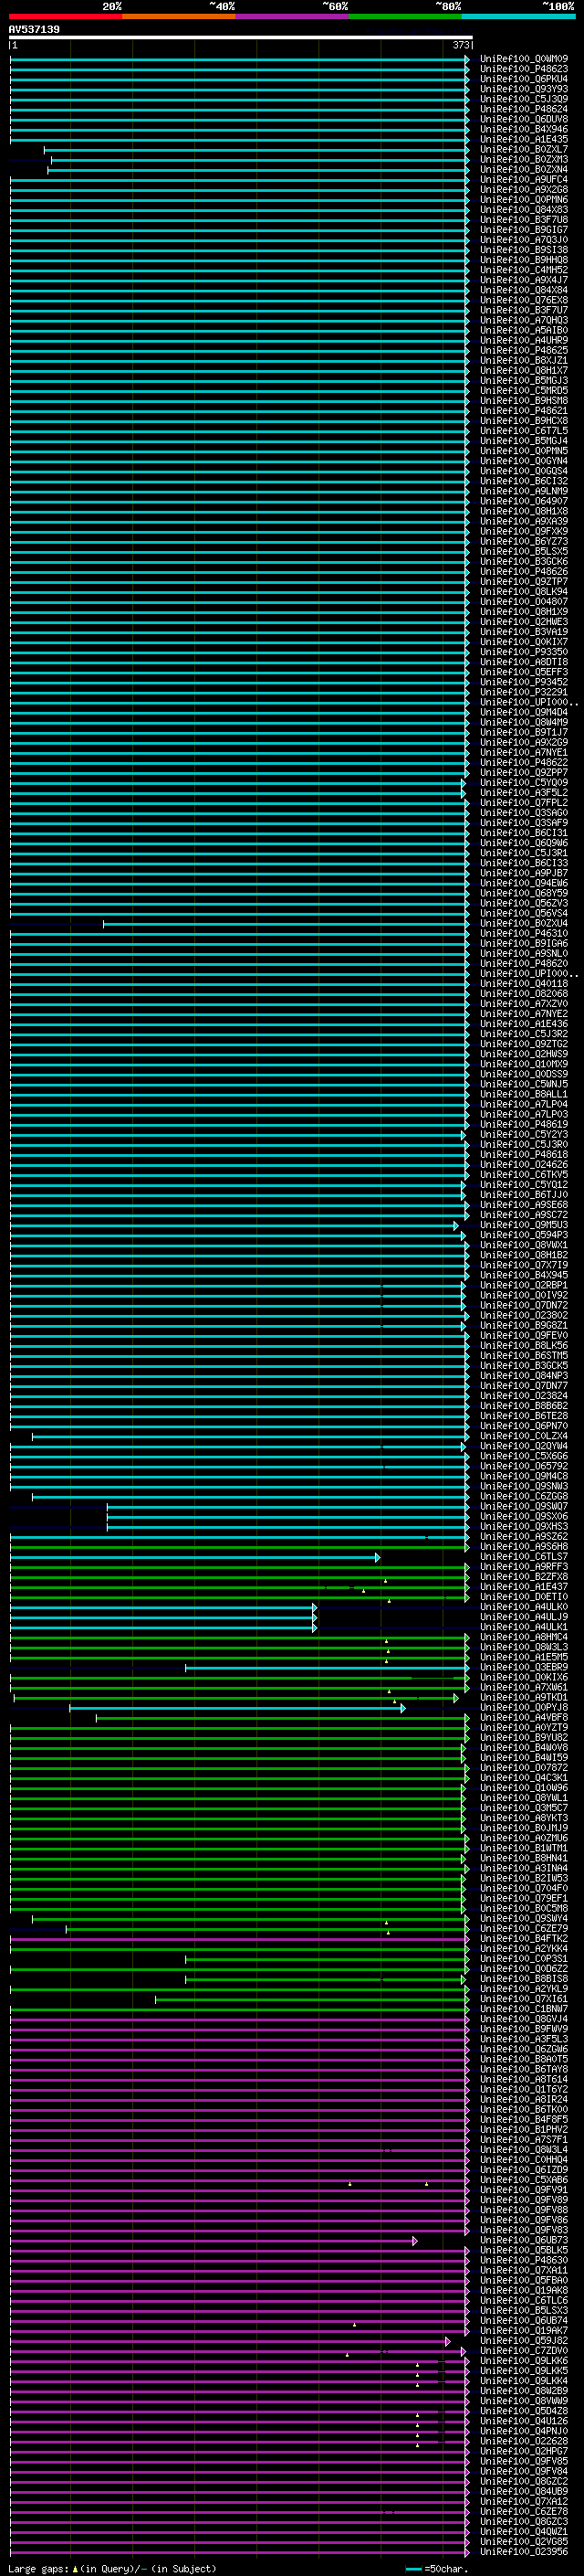Select hit label UniRef100_A9SZ62
This screenshot has height=2576, width=584.
524,1537
